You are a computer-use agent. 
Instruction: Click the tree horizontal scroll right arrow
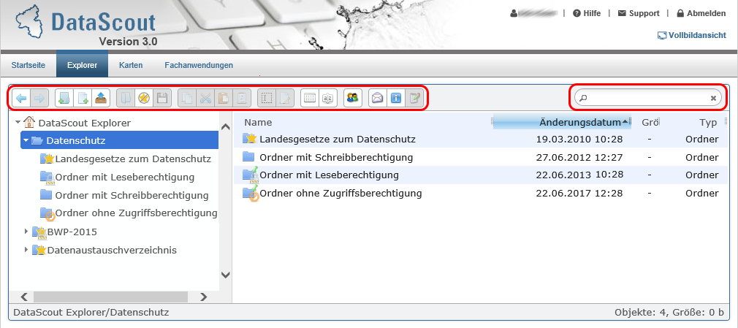point(203,297)
